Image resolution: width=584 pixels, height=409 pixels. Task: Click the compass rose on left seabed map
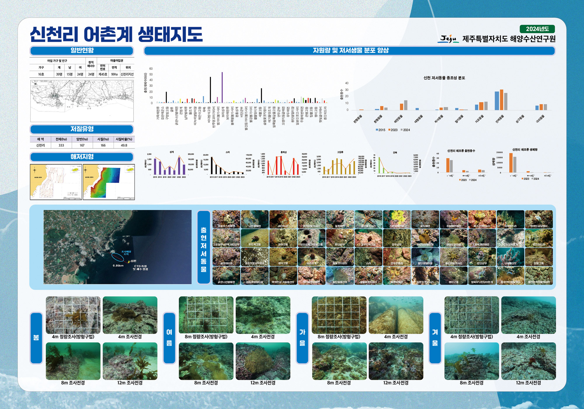pyautogui.click(x=35, y=170)
